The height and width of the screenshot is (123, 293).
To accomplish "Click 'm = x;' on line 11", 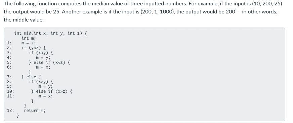I will point(45,96).
